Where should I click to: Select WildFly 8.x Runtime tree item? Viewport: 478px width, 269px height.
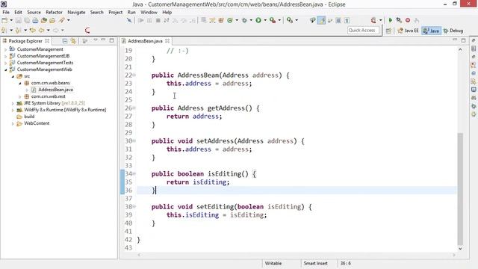point(65,110)
